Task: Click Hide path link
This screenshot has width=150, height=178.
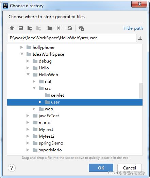Action: point(133,28)
